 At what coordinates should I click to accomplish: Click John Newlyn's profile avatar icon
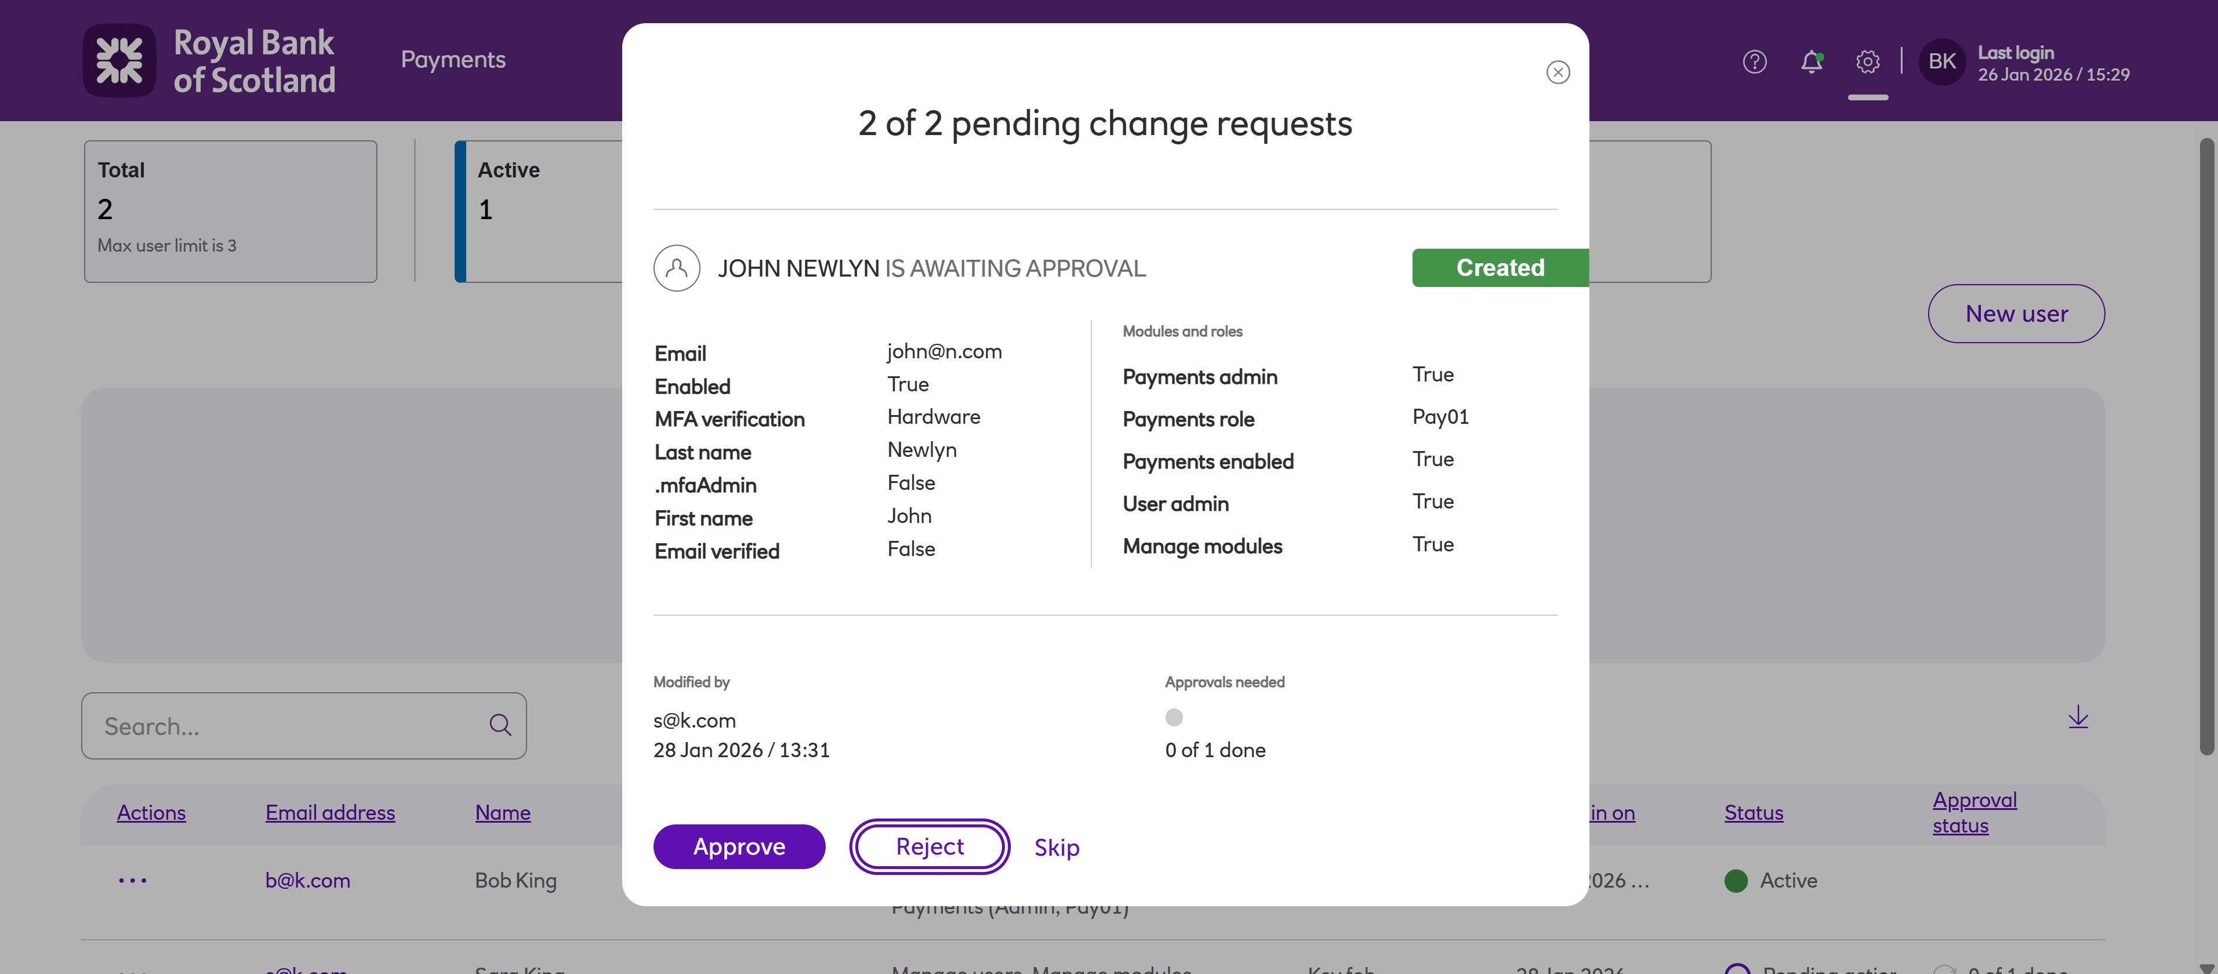tap(677, 268)
